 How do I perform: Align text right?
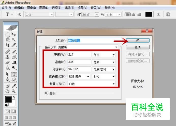point(139,14)
